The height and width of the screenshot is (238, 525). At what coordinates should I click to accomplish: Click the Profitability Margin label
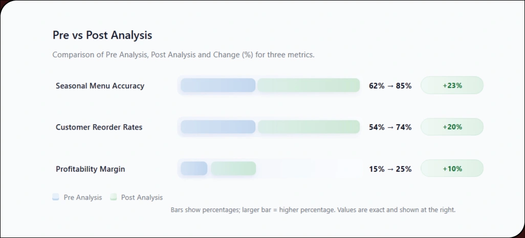click(90, 169)
